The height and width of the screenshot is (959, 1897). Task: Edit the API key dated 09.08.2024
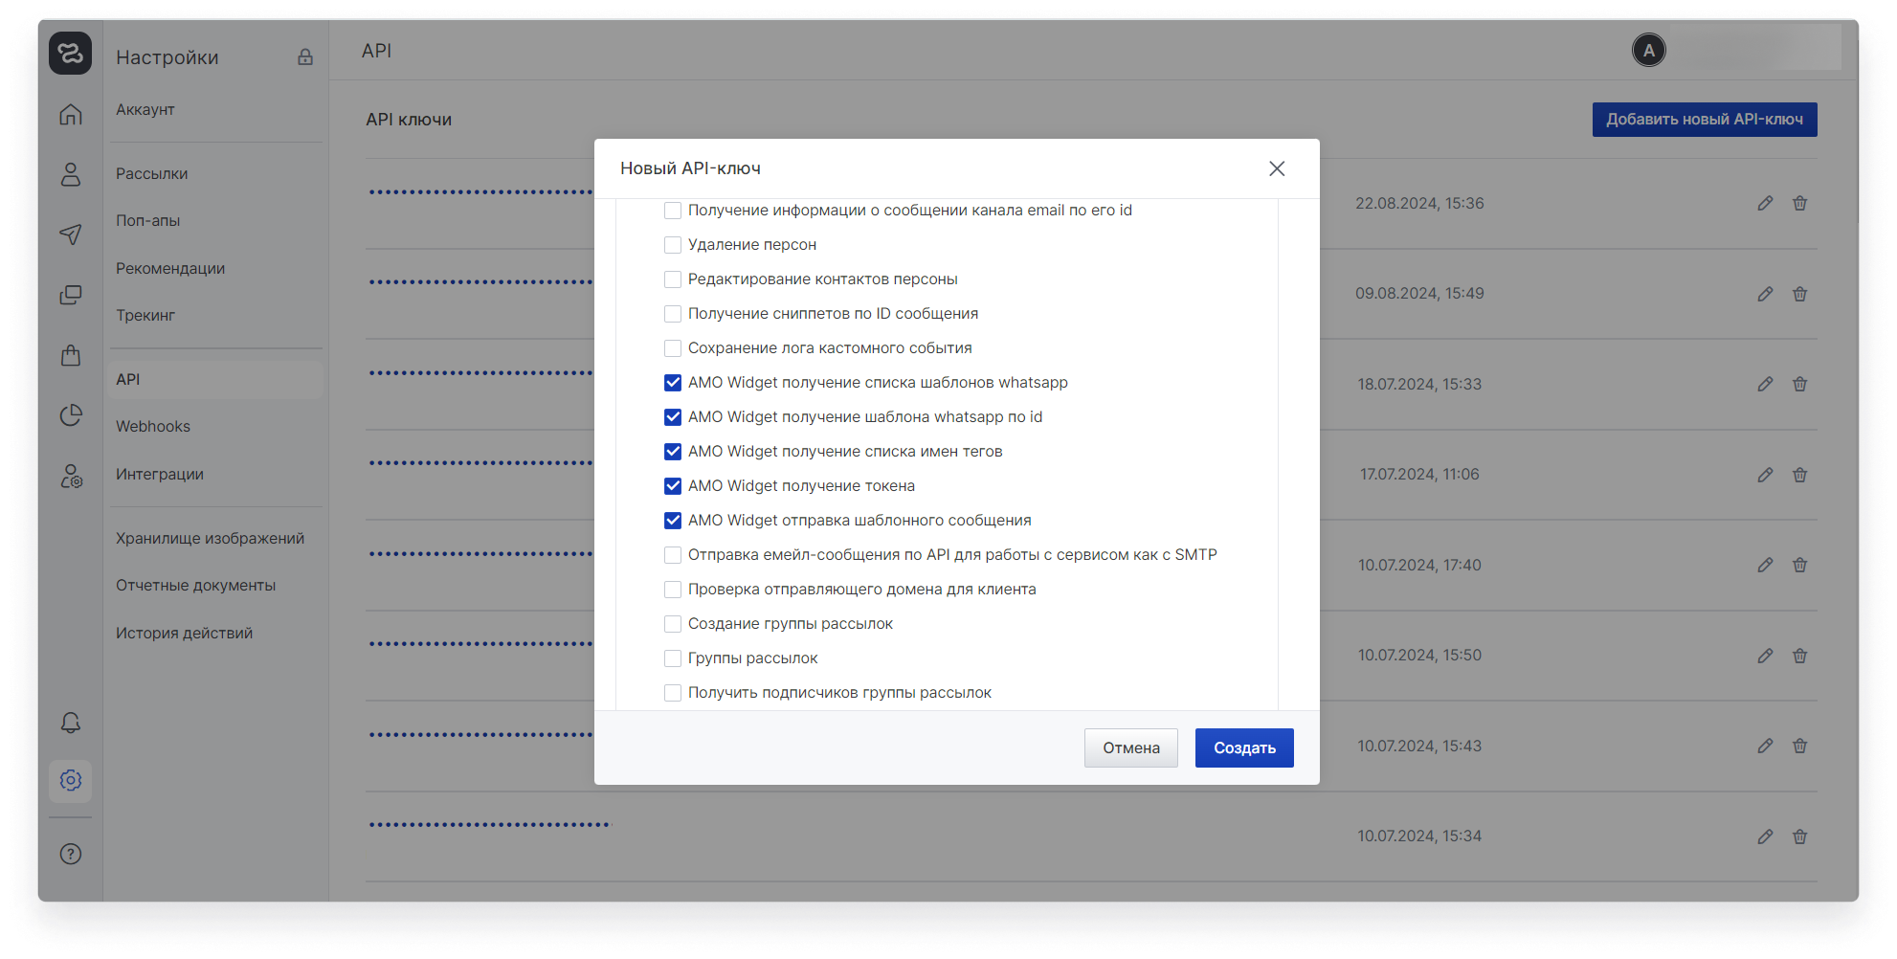pyautogui.click(x=1765, y=294)
